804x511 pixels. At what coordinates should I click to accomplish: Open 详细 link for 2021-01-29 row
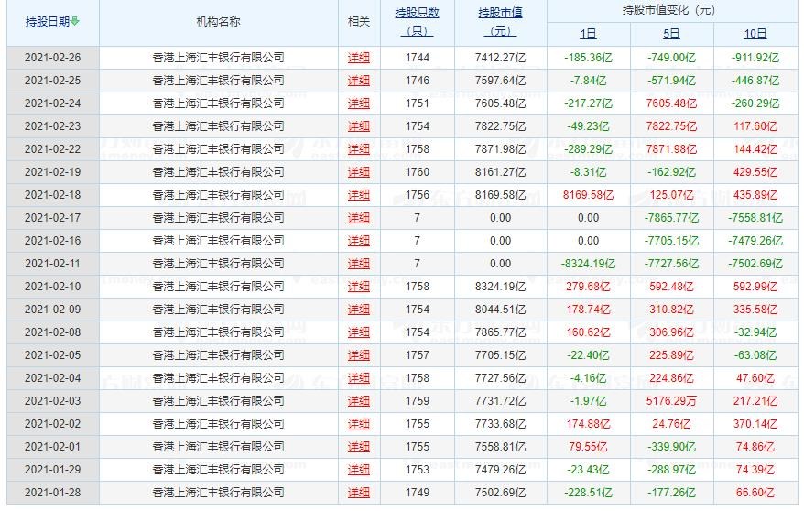[358, 470]
